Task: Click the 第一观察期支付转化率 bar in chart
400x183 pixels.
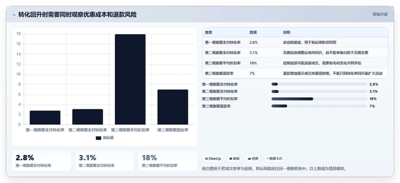Action: pyautogui.click(x=45, y=117)
